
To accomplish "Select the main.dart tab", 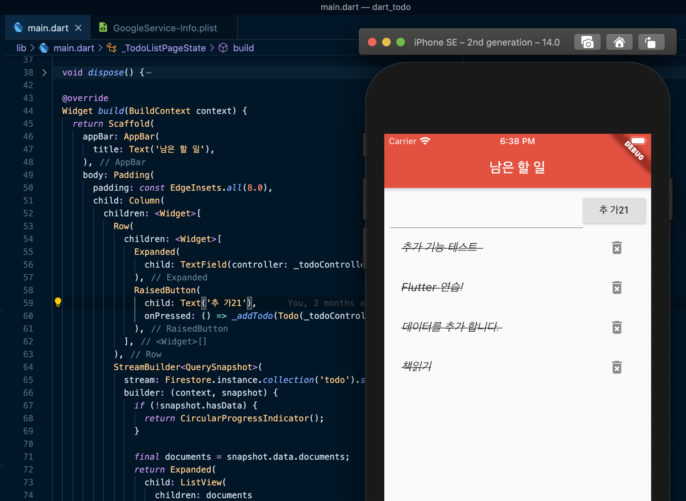I will (48, 28).
